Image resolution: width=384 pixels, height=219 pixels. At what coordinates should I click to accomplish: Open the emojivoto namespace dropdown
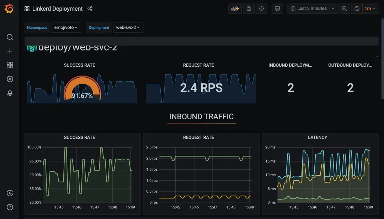click(66, 28)
